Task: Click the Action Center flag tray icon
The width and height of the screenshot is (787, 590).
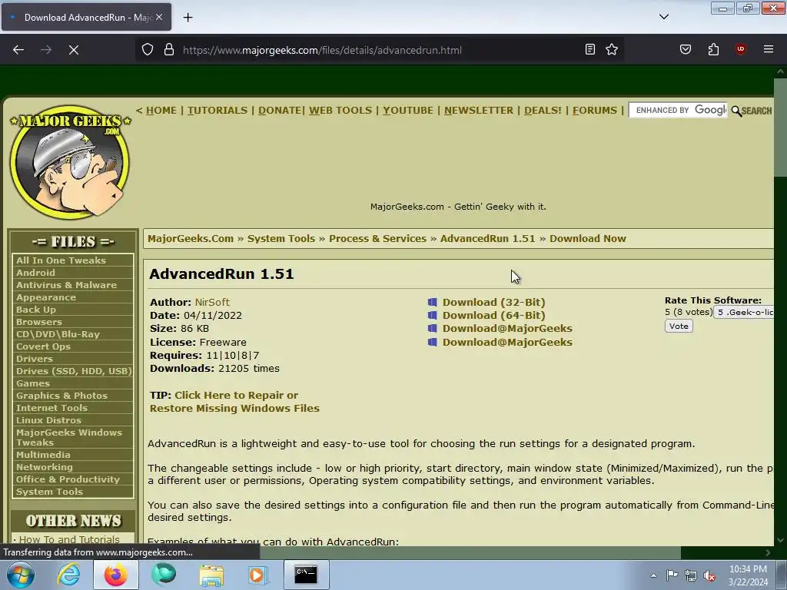Action: 672,575
